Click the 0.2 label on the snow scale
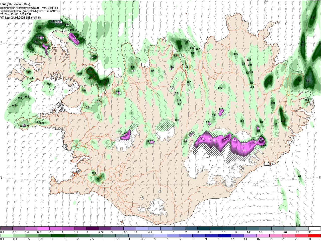Image resolution: width=321 pixels, height=241 pixels. (2, 232)
